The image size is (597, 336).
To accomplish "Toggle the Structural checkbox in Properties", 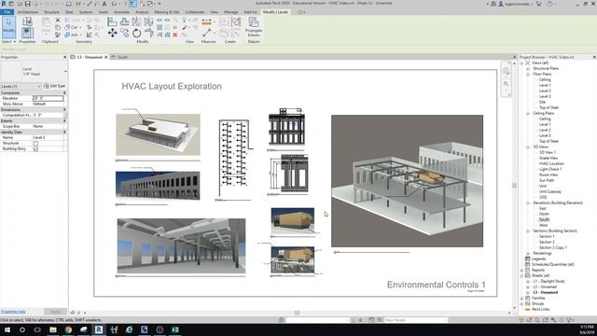I will coord(35,143).
